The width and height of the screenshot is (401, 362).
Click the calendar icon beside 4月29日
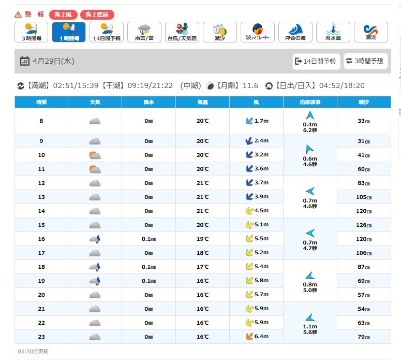point(24,61)
